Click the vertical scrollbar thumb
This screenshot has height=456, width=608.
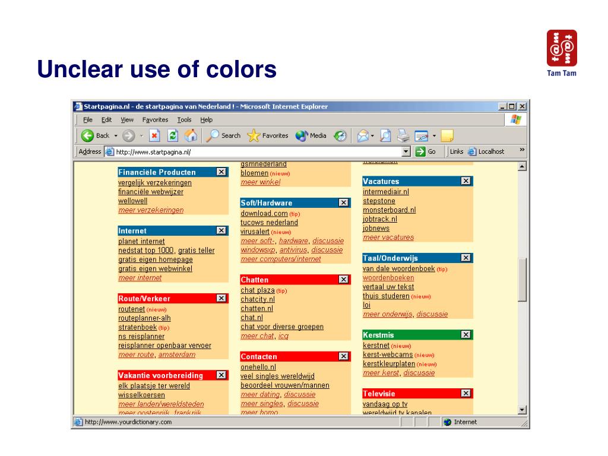(522, 280)
